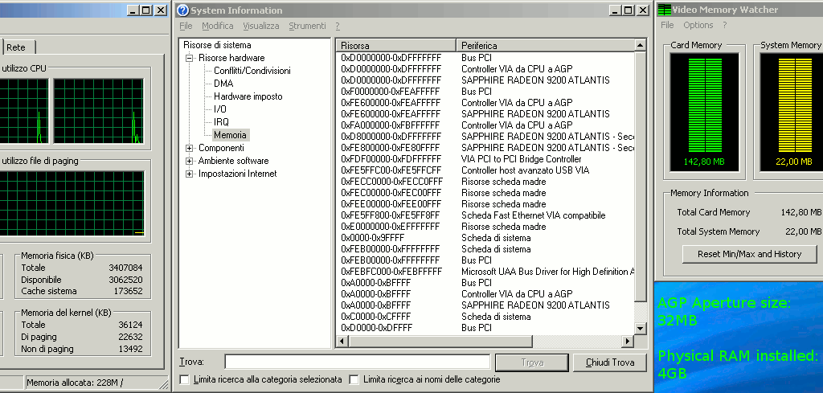Enable Limita ricerca ai nomi delle categorie checkbox
823x393 pixels.
click(x=354, y=379)
